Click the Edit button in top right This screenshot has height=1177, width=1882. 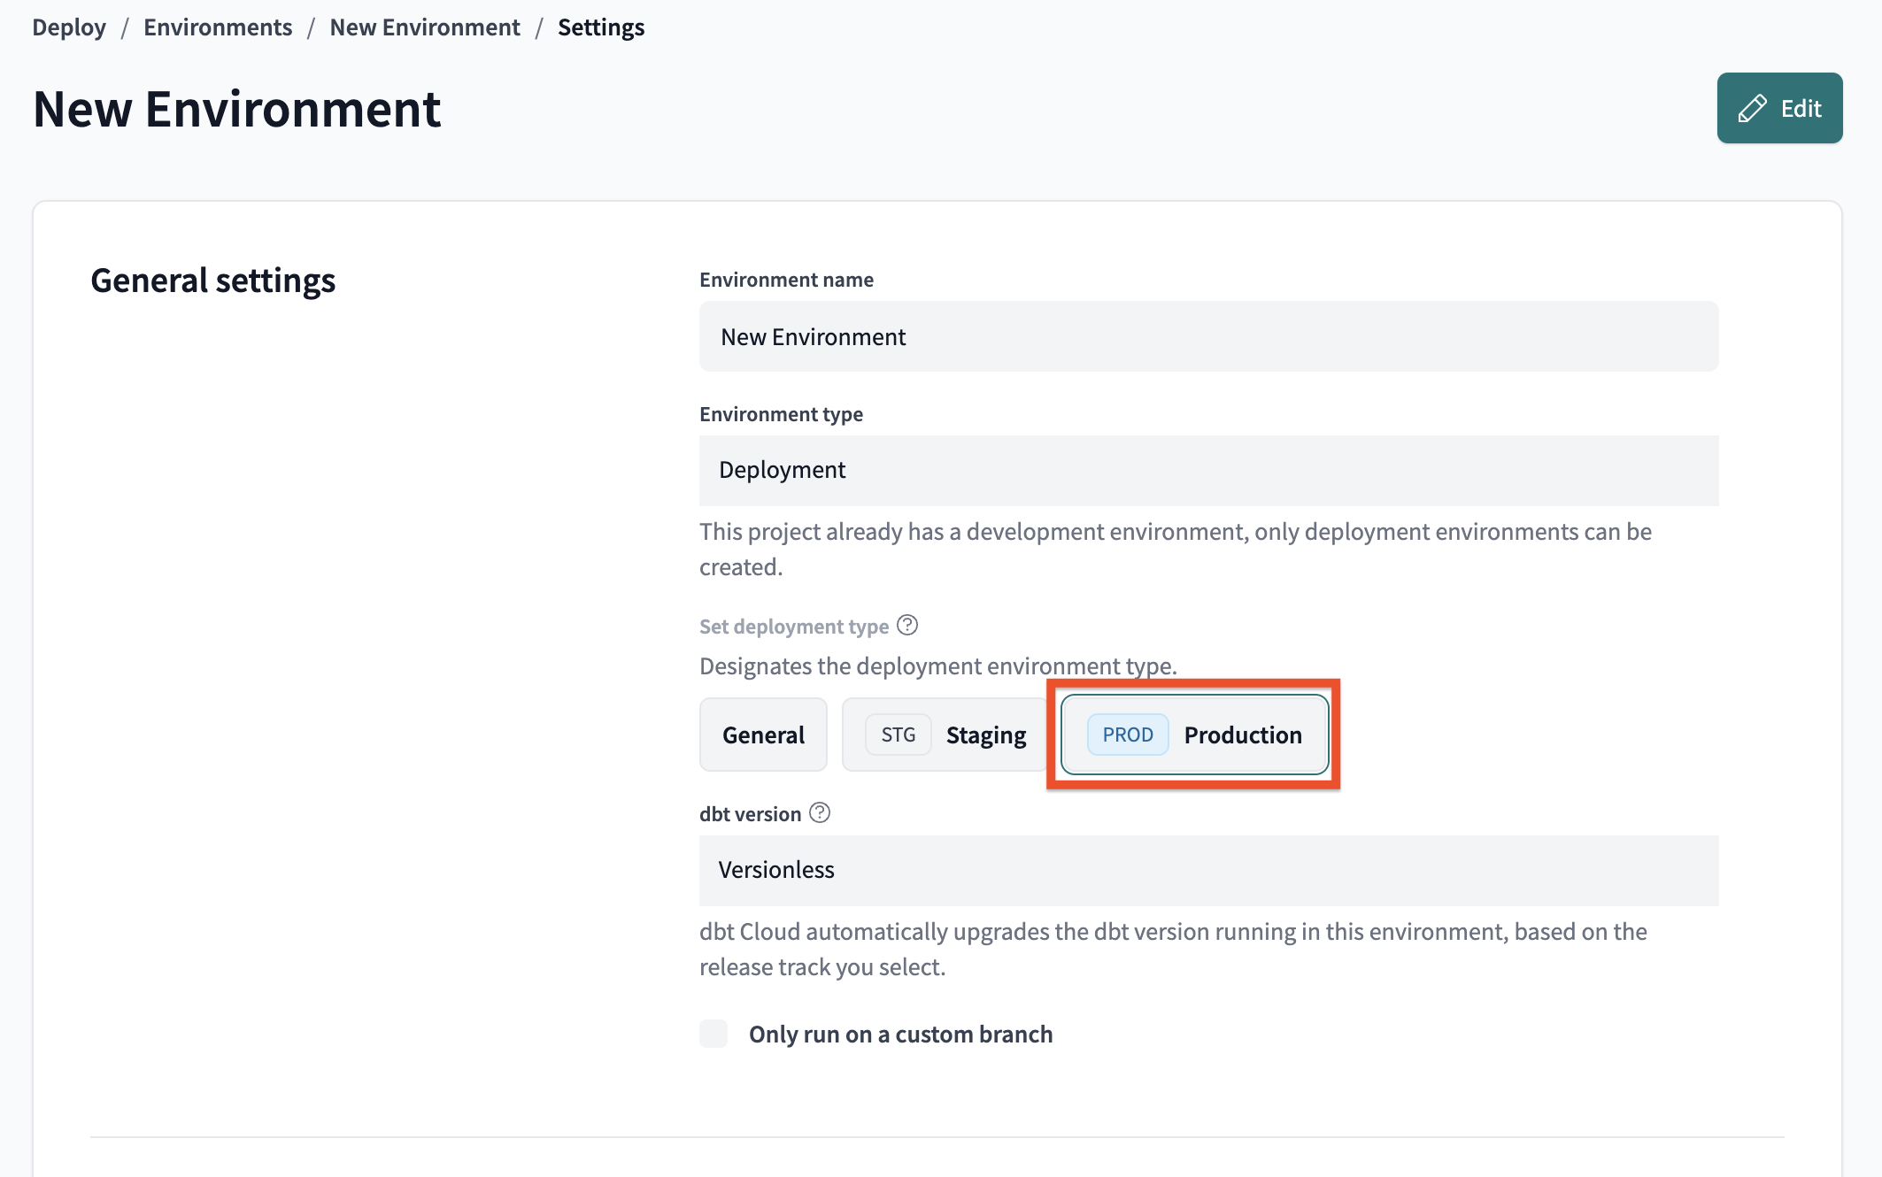coord(1780,107)
